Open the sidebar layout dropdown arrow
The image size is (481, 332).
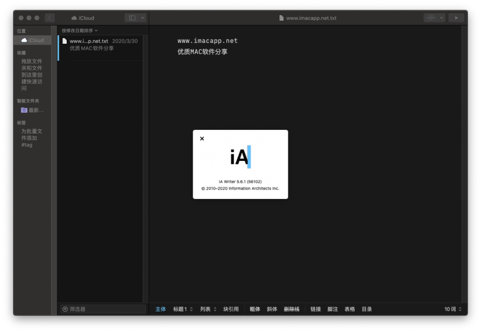[x=143, y=18]
